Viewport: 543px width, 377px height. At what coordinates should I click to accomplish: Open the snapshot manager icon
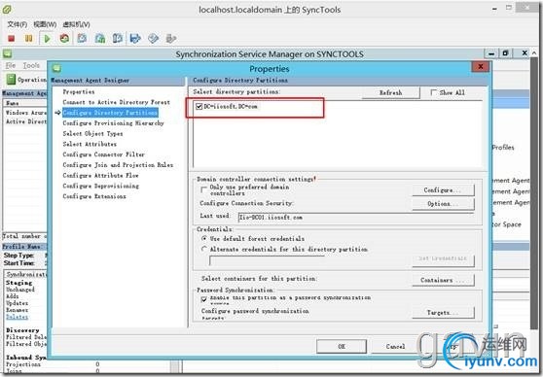coord(118,39)
